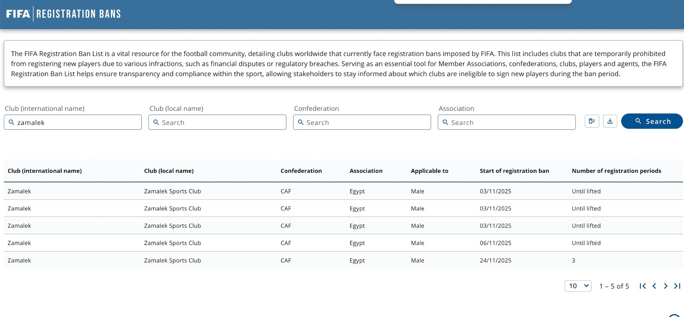Click the Applicable to column header
684x317 pixels.
(x=429, y=171)
